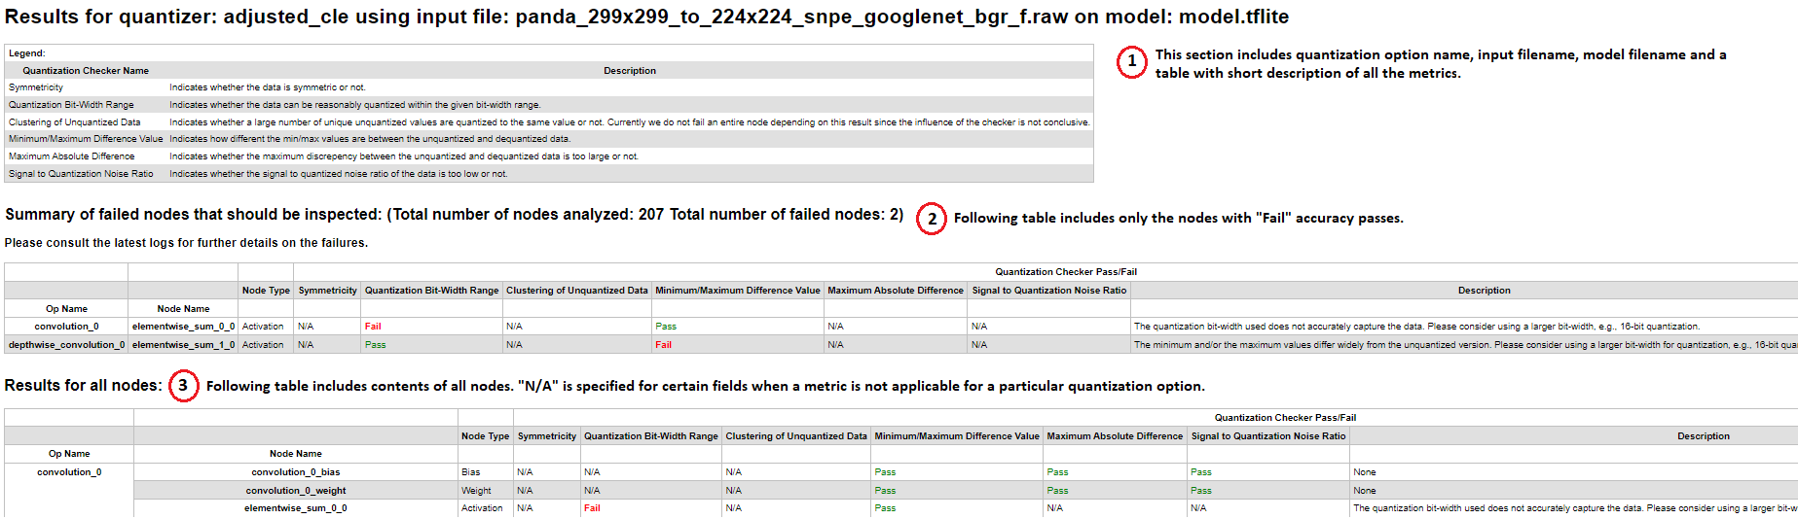Viewport: 1798px width, 519px height.
Task: Select "elementwise_sum_0_0" node in the all-nodes table
Action: [296, 508]
